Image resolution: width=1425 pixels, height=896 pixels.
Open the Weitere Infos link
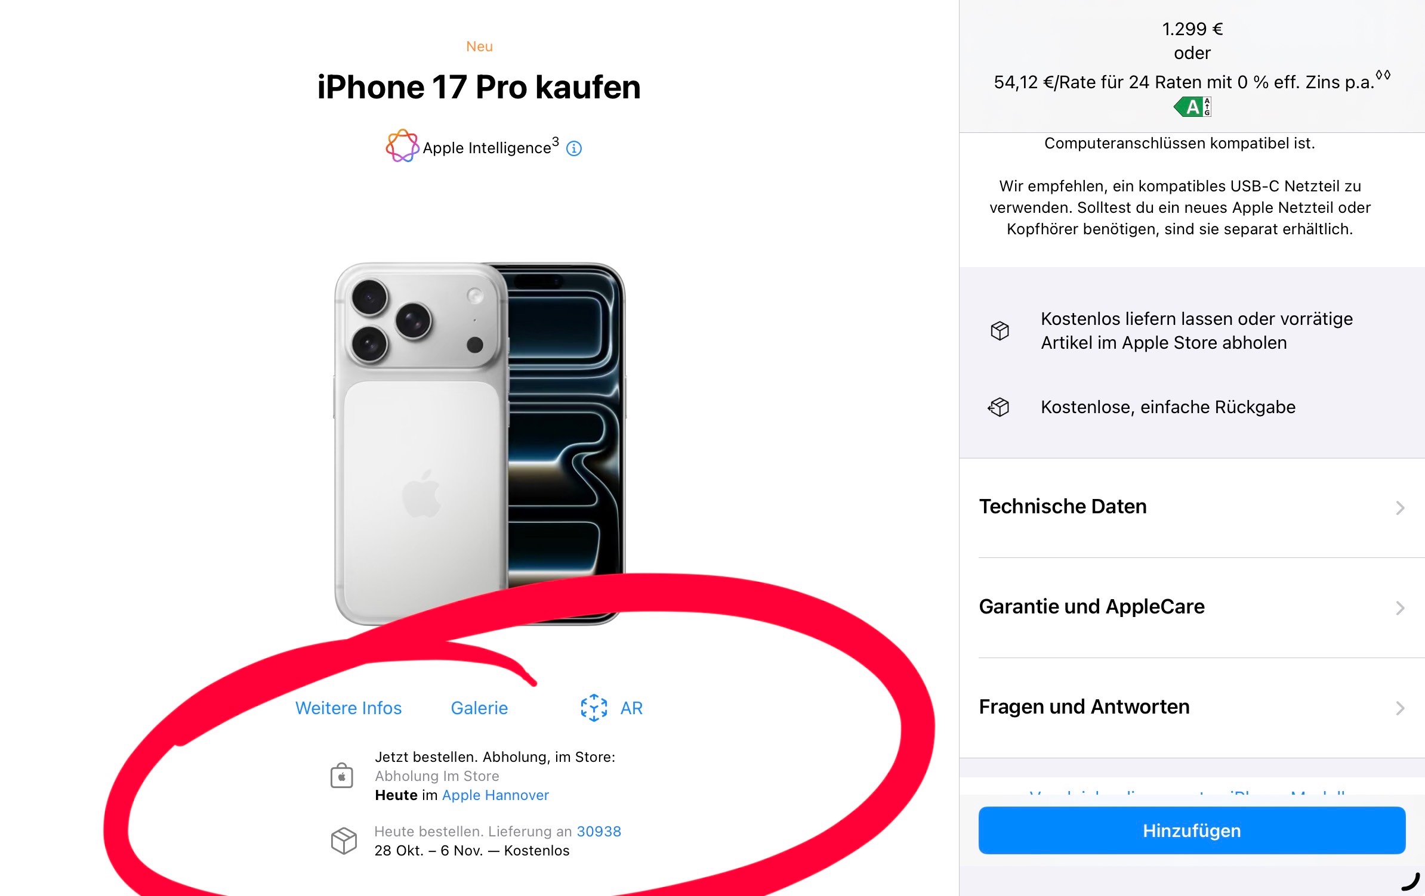348,708
